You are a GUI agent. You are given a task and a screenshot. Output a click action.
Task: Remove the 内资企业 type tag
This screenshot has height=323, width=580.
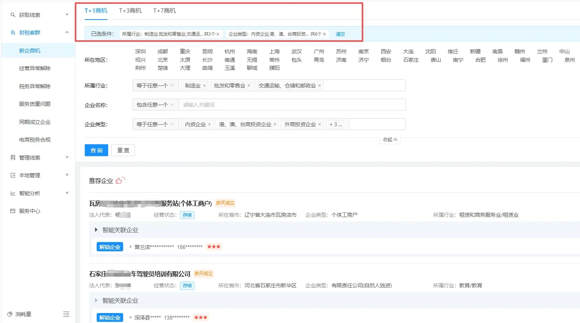click(209, 124)
